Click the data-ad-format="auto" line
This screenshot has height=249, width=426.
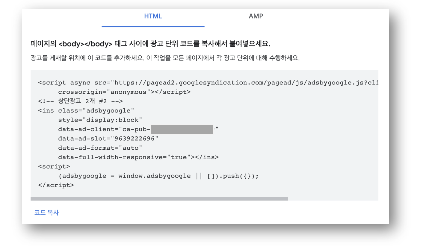click(100, 148)
